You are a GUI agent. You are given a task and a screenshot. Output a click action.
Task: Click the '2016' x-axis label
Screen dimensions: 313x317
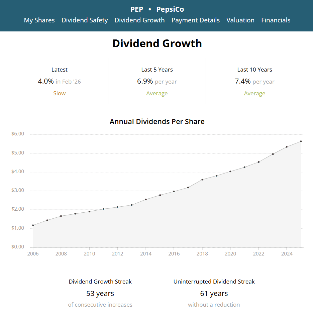174,253
